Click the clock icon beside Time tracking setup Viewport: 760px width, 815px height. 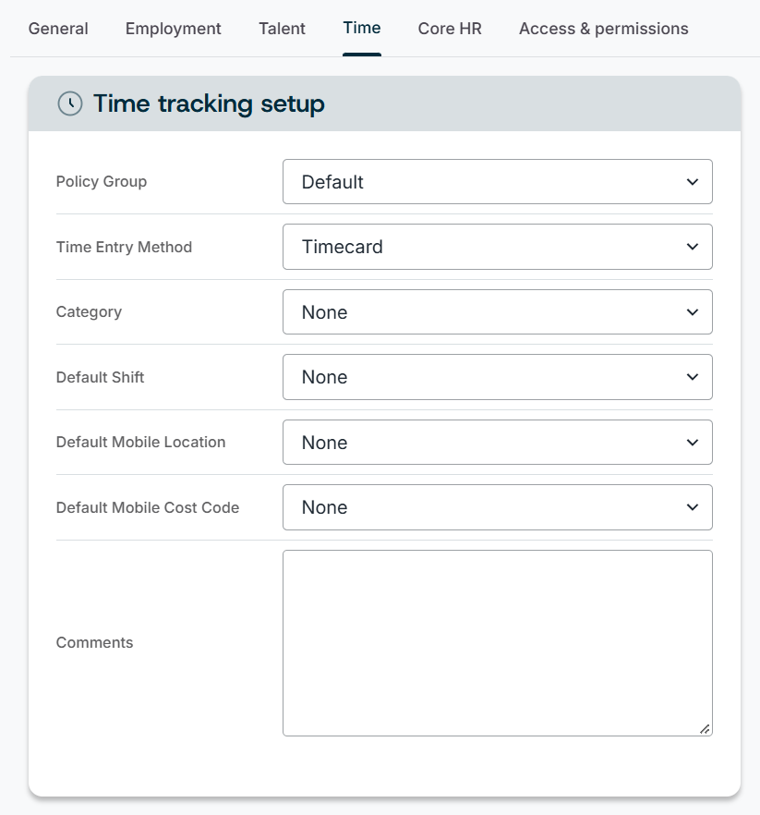coord(70,103)
